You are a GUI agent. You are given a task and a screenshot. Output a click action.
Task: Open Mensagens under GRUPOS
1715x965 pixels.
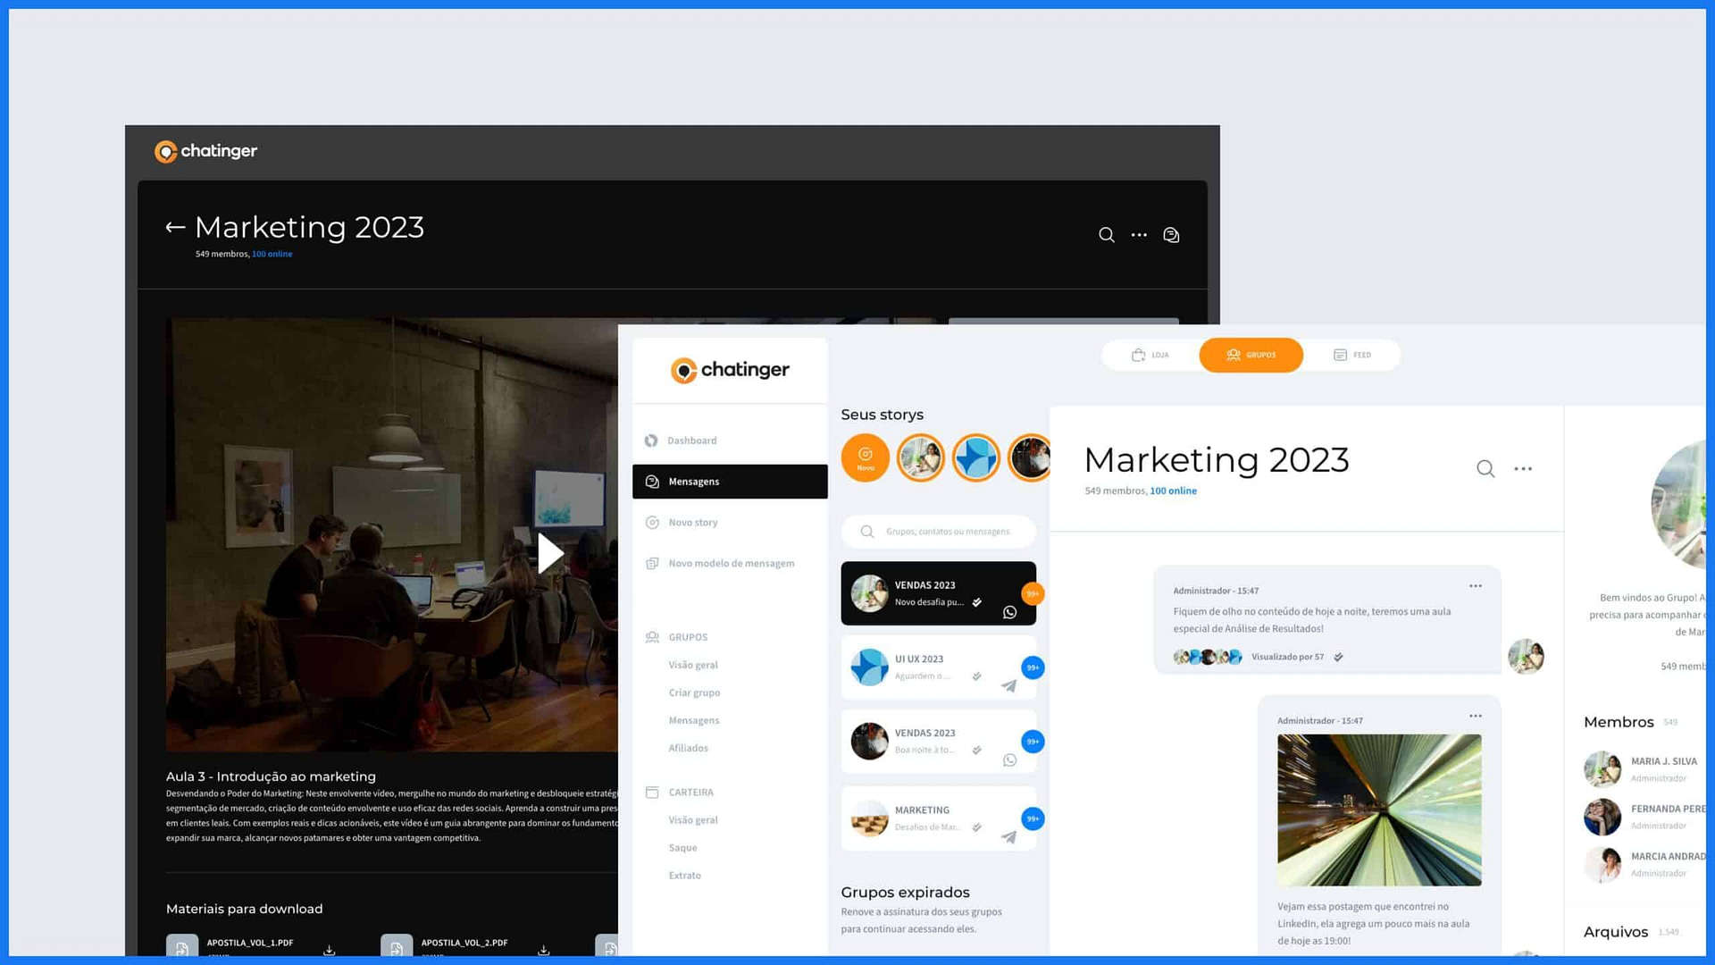(694, 720)
